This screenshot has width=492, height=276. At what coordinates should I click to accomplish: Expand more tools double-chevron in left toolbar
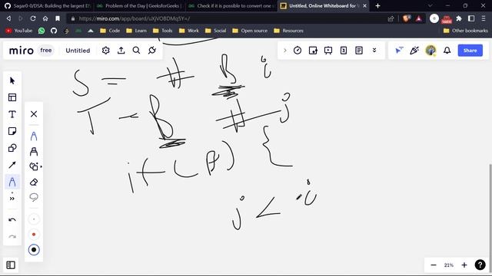tap(12, 199)
